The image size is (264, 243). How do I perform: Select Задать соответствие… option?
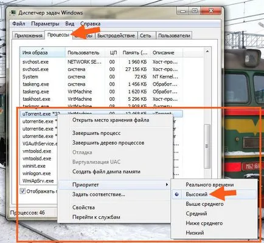[x=99, y=194]
